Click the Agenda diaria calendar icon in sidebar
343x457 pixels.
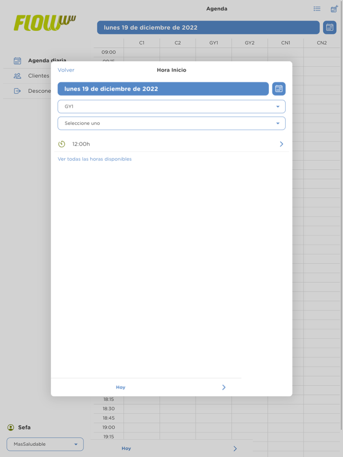point(18,61)
